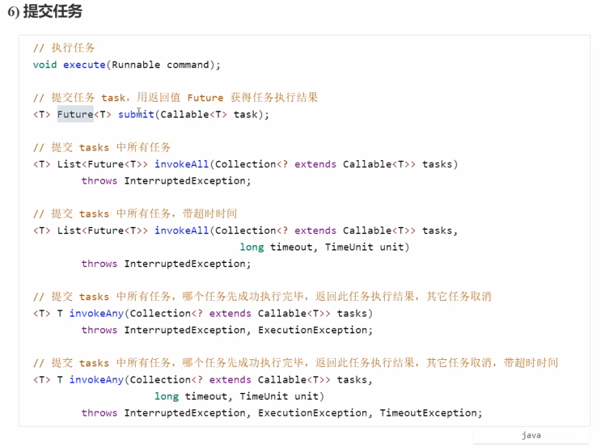Click the submit method name
Image resolution: width=605 pixels, height=448 pixels.
[x=136, y=115]
